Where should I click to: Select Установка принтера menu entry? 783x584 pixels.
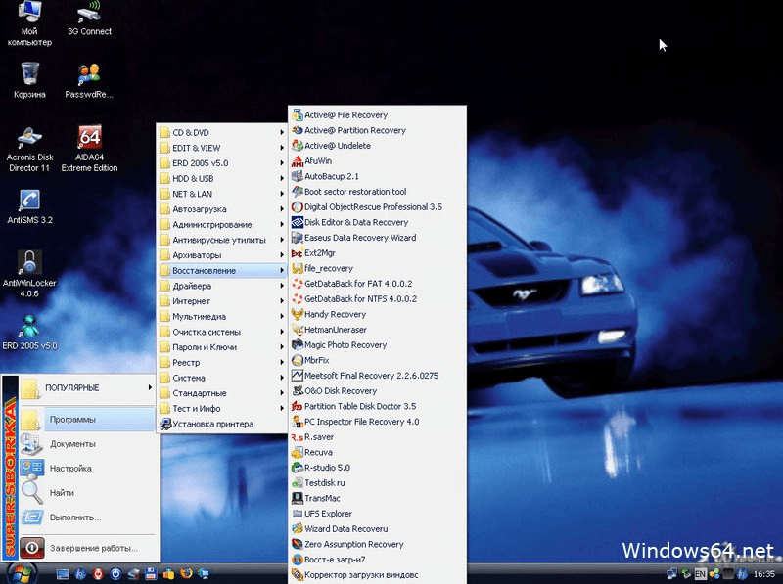click(222, 424)
